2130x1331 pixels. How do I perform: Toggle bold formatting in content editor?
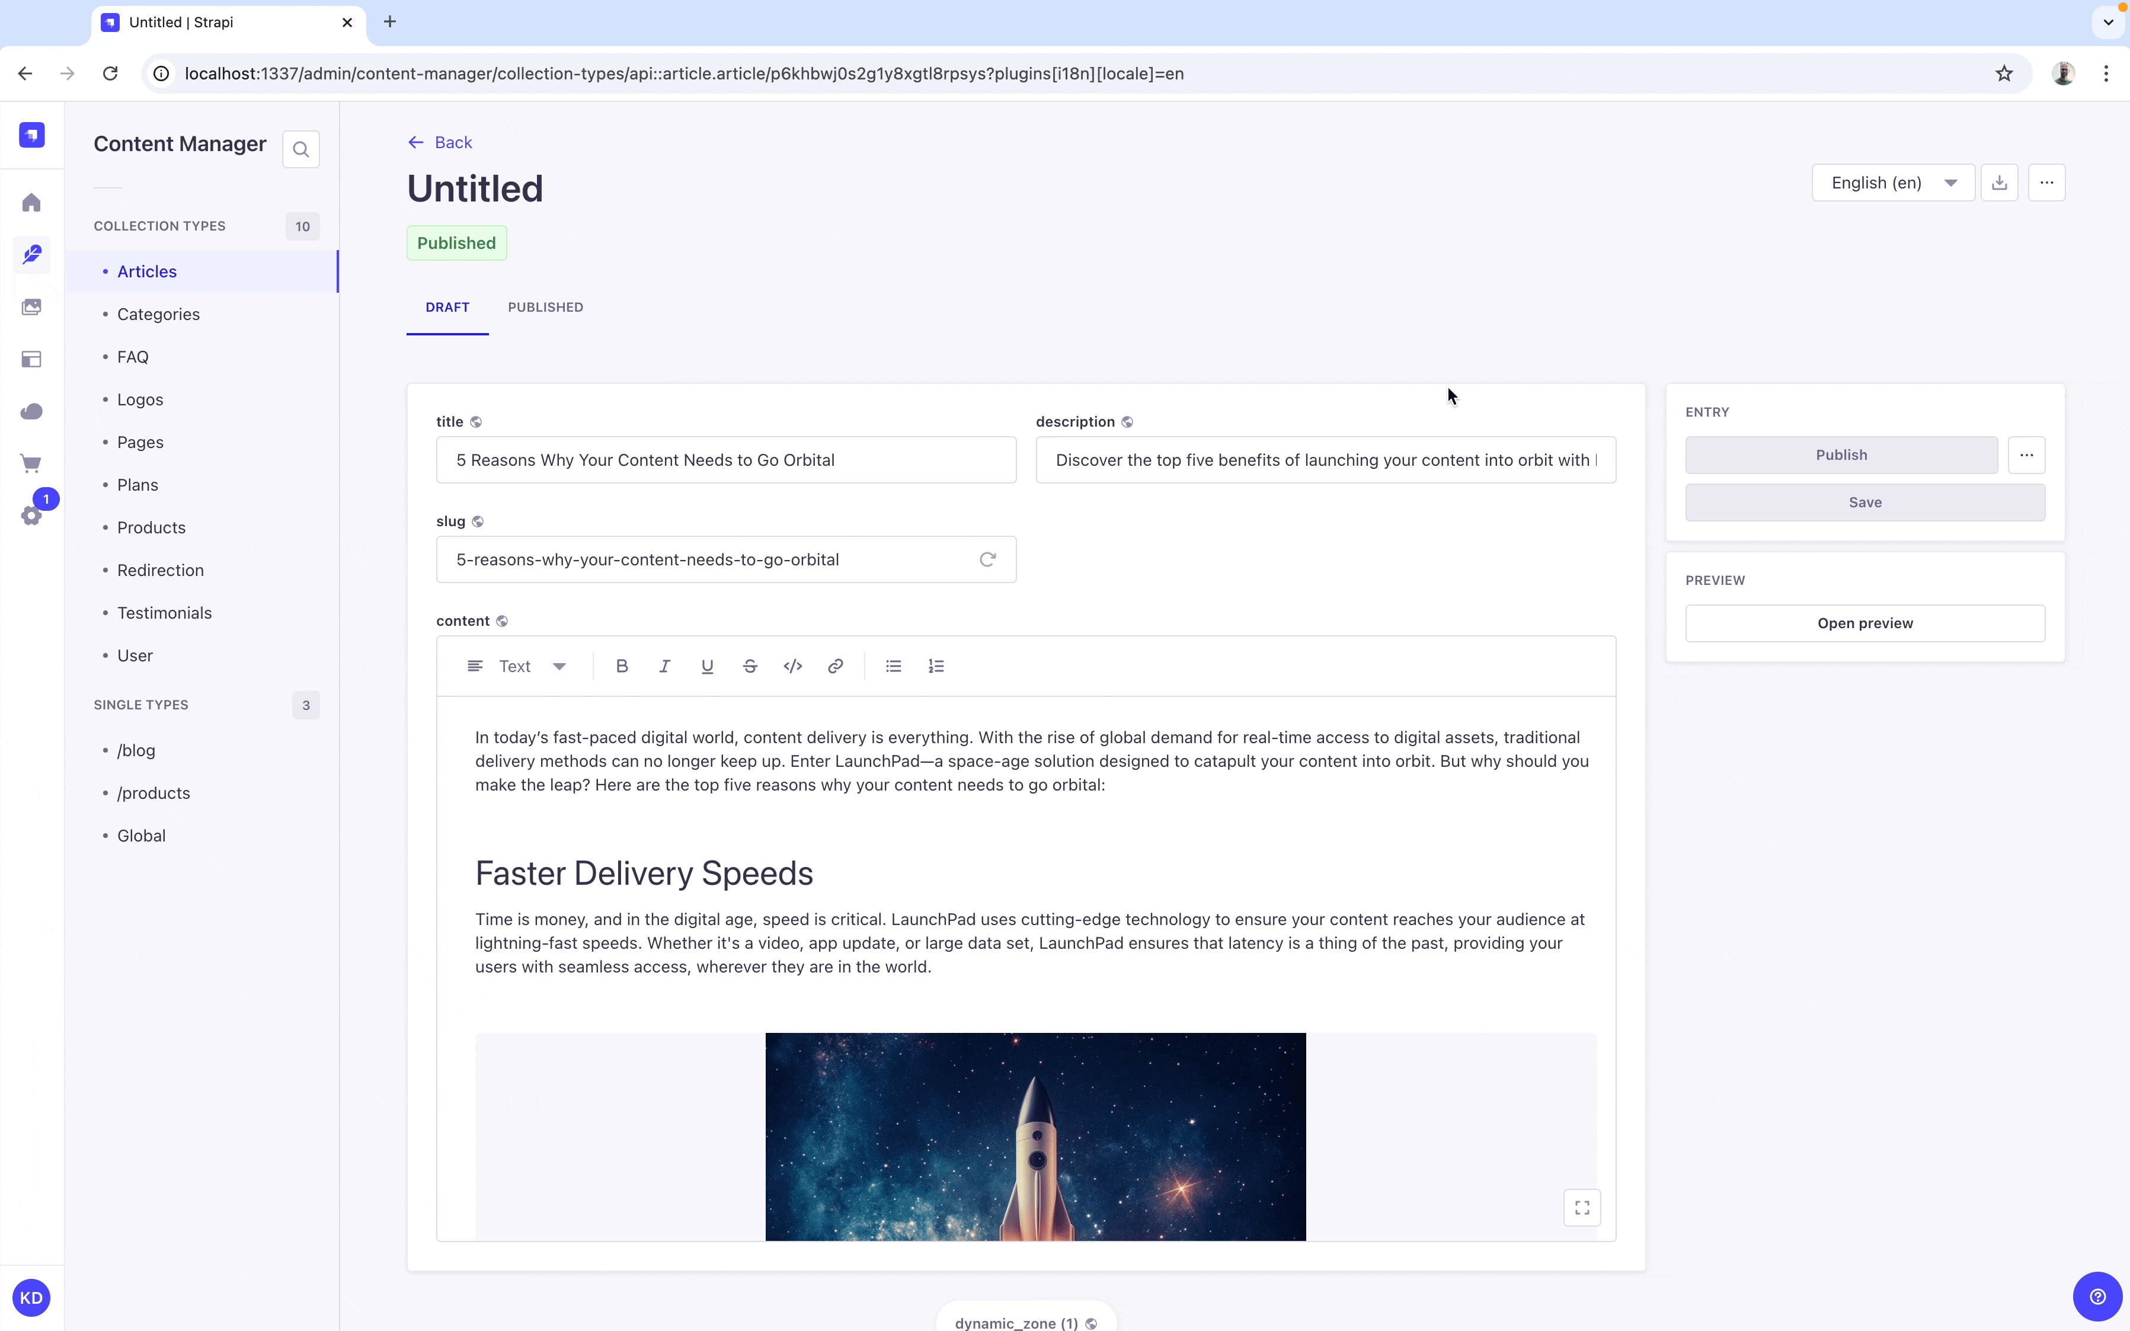pyautogui.click(x=621, y=666)
